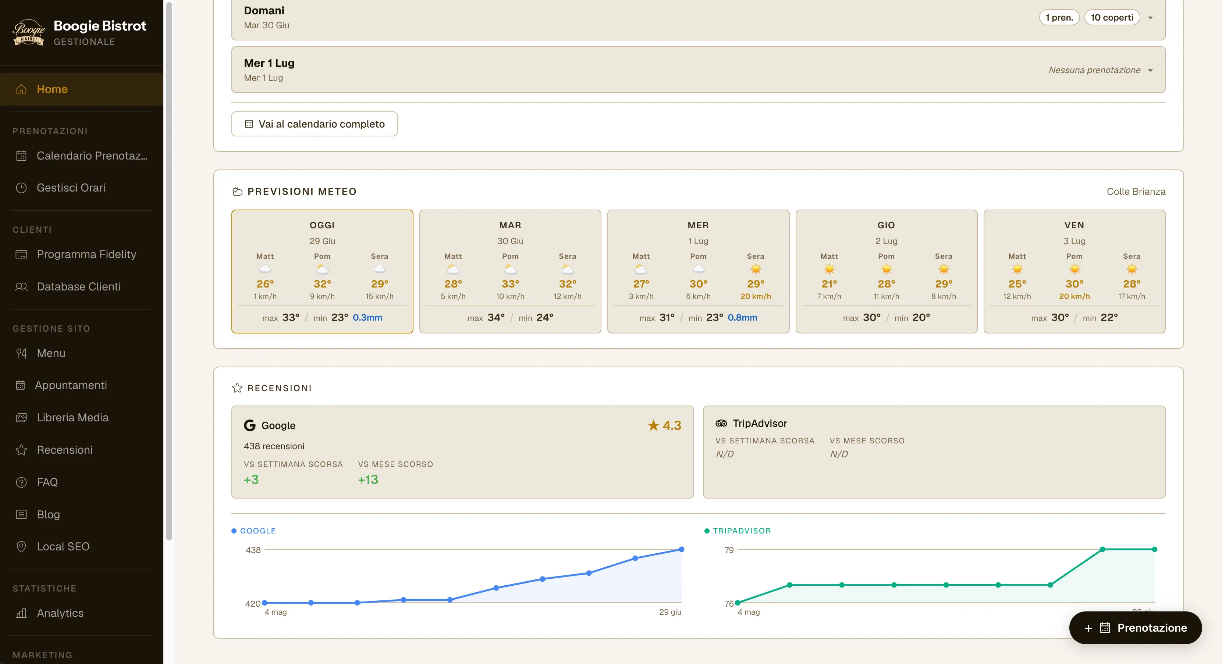1222x664 pixels.
Task: Expand the Mer 1 Lug row arrow
Action: tap(1150, 70)
